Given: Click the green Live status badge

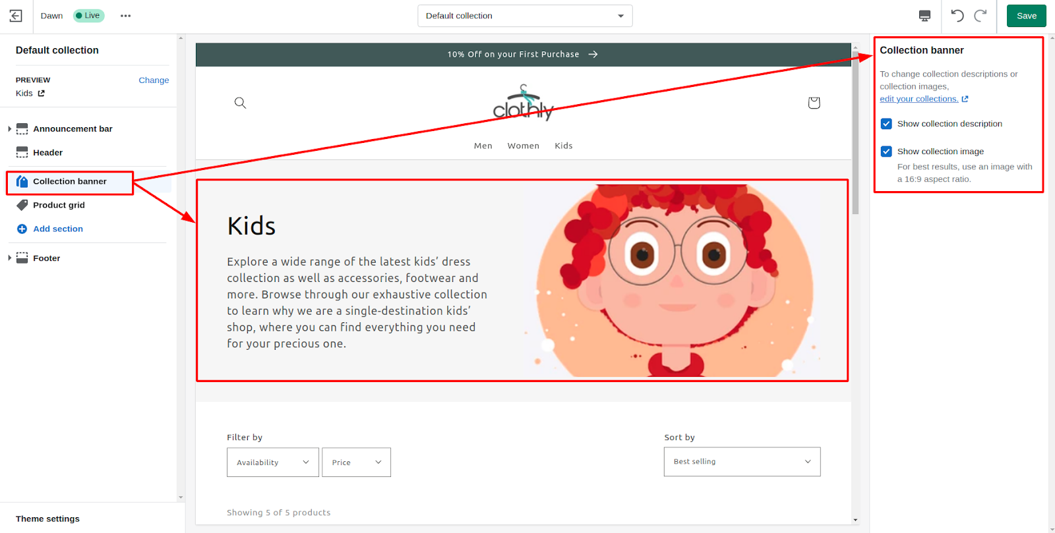Looking at the screenshot, I should point(88,16).
